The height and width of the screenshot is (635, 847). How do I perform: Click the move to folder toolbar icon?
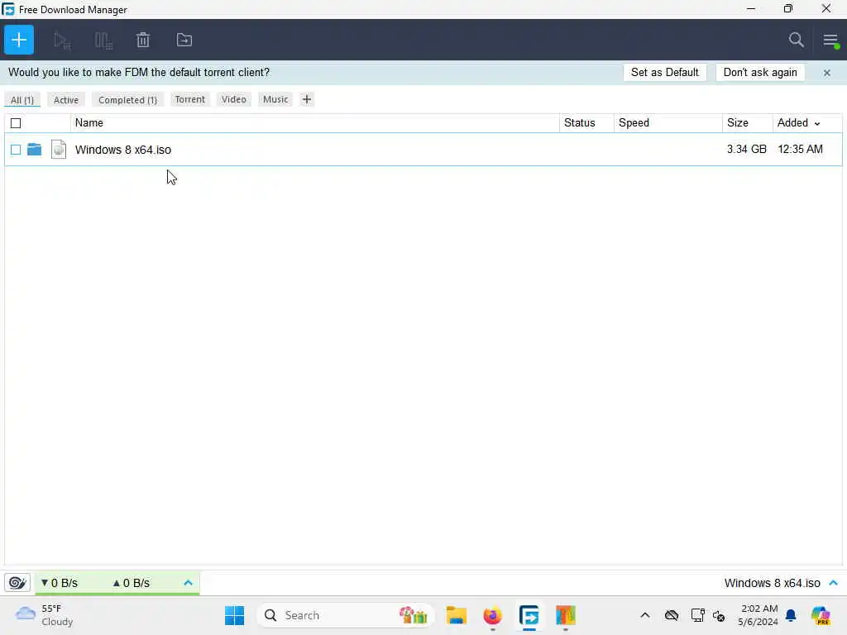pos(184,40)
